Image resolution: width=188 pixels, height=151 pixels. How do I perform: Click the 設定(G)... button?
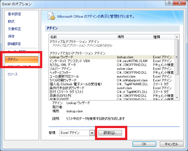pos(110,133)
